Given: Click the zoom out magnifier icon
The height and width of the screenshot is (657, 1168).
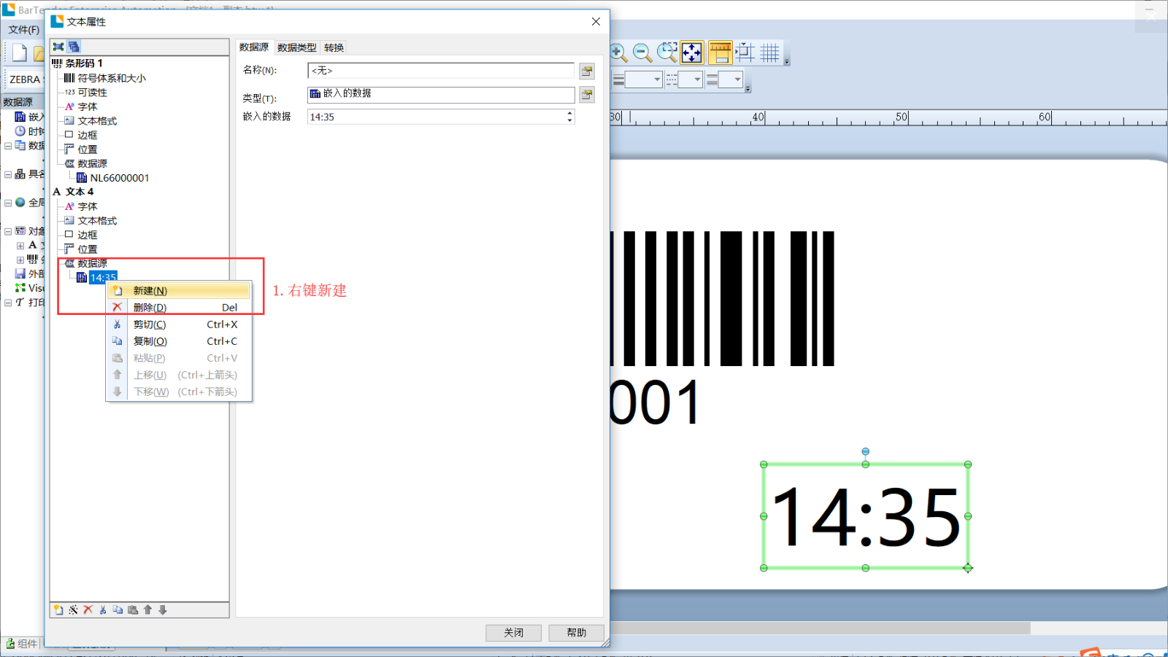Looking at the screenshot, I should coord(642,53).
